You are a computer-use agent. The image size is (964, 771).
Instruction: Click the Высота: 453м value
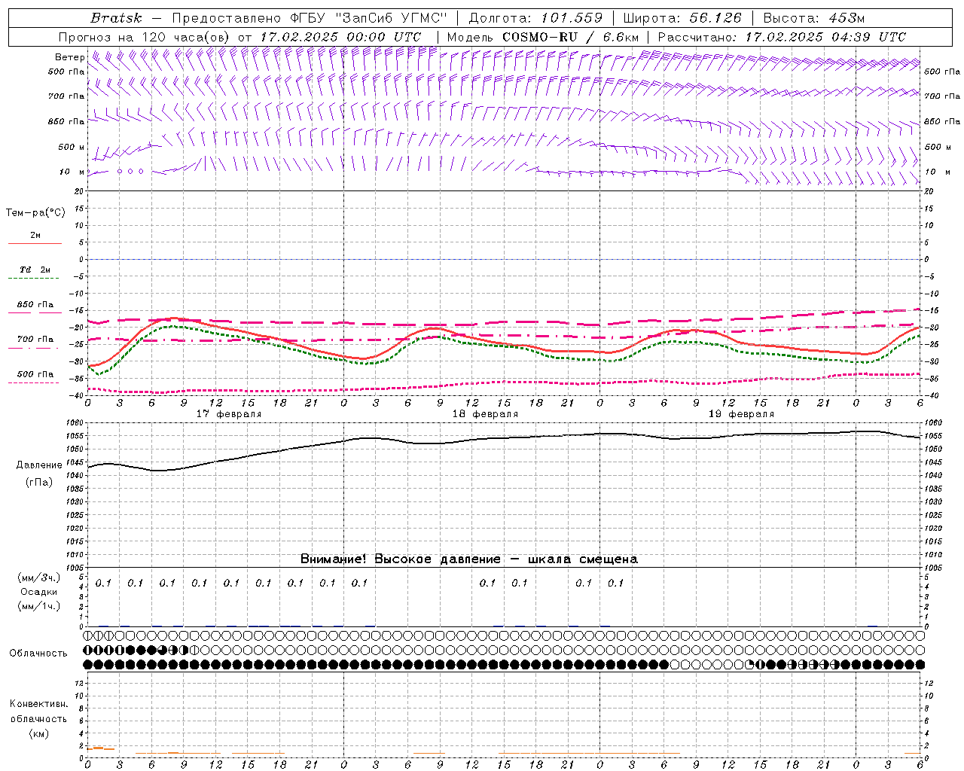813,18
